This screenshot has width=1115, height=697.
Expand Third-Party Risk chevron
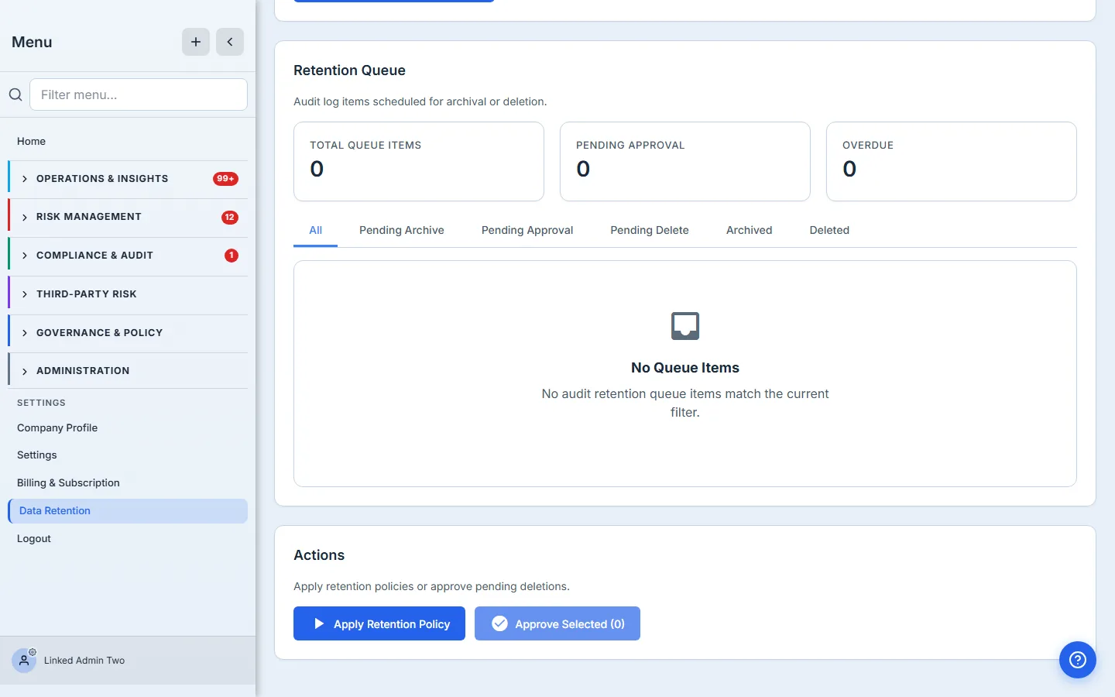[25, 294]
